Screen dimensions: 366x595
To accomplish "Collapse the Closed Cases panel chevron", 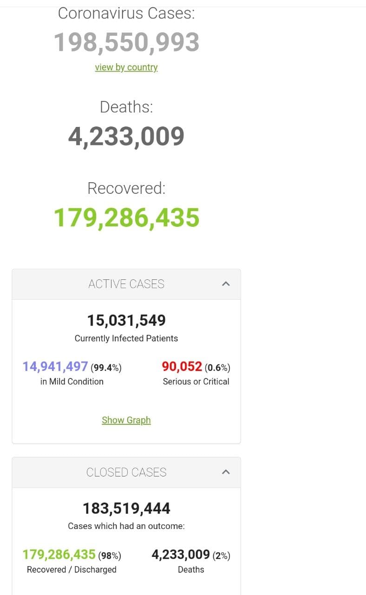I will coord(226,472).
